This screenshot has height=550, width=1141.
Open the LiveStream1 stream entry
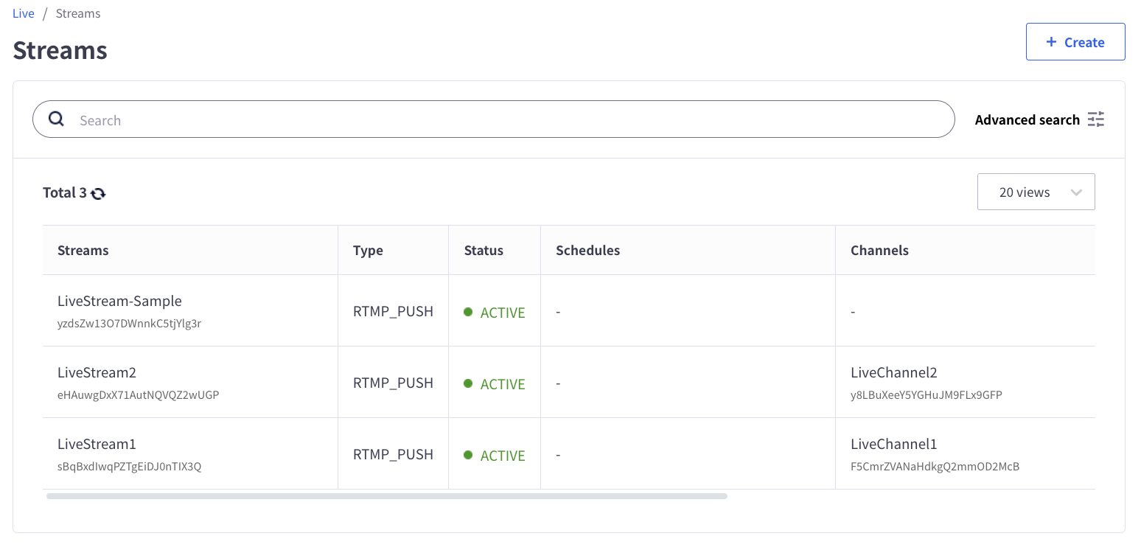[x=97, y=444]
